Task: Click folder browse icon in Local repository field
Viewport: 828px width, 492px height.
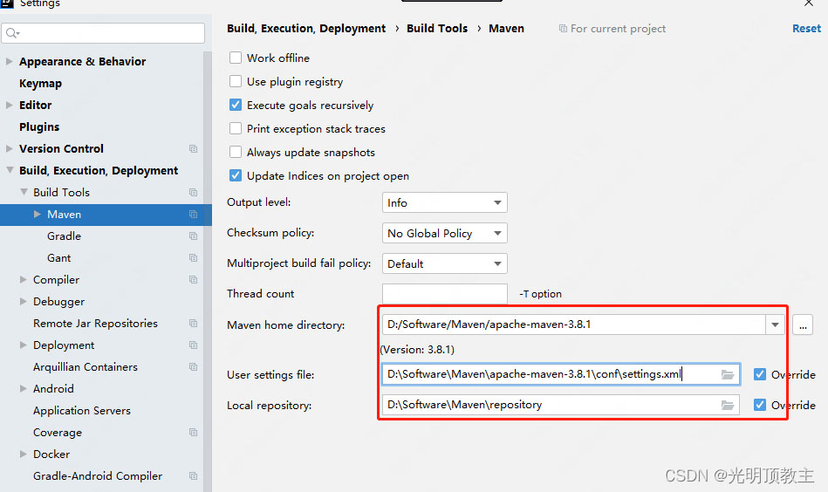Action: point(728,406)
